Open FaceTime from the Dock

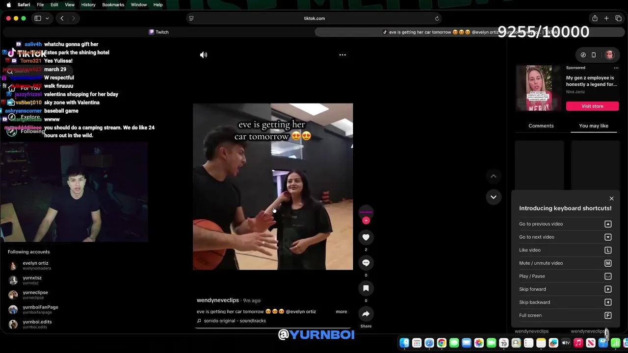point(492,343)
